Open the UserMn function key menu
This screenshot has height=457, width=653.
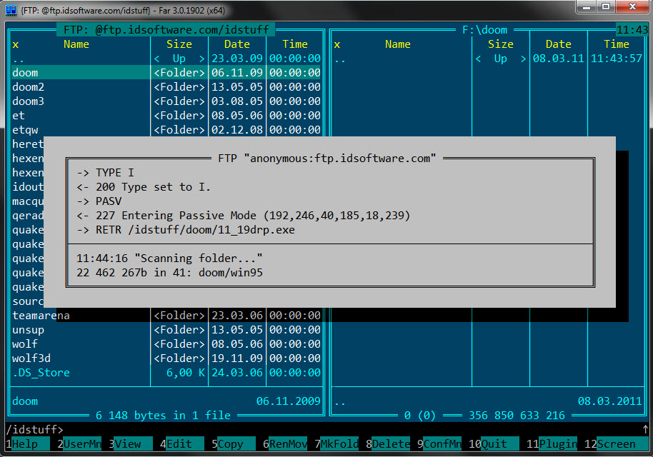[x=81, y=443]
